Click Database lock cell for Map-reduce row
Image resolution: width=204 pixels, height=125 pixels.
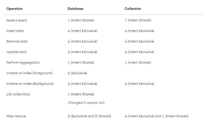pos(89,116)
